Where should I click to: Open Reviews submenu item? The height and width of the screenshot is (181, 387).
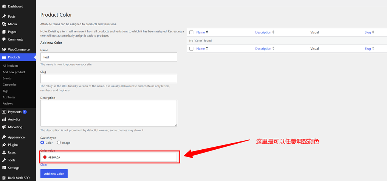pyautogui.click(x=8, y=103)
